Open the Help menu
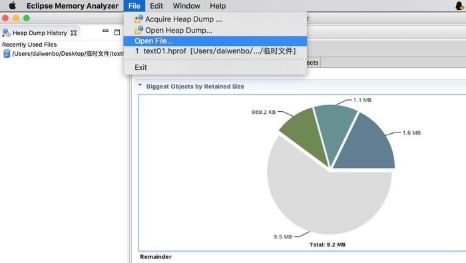 (x=218, y=6)
